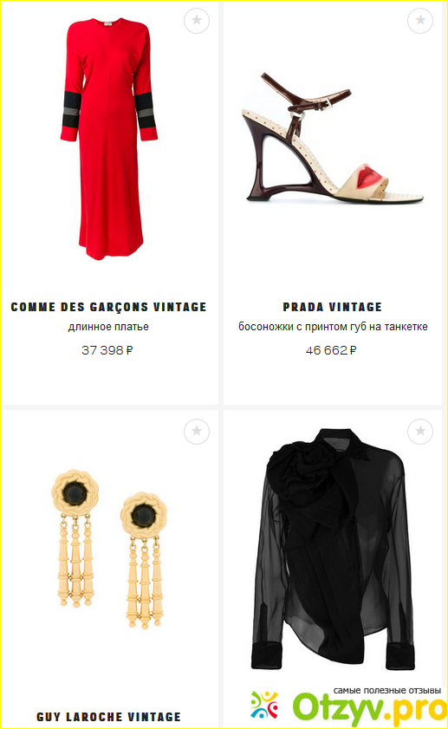Viewport: 448px width, 729px height.
Task: Open the red long dress photo
Action: [x=108, y=139]
